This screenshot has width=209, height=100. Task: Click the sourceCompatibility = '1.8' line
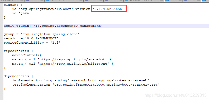pos(32,43)
